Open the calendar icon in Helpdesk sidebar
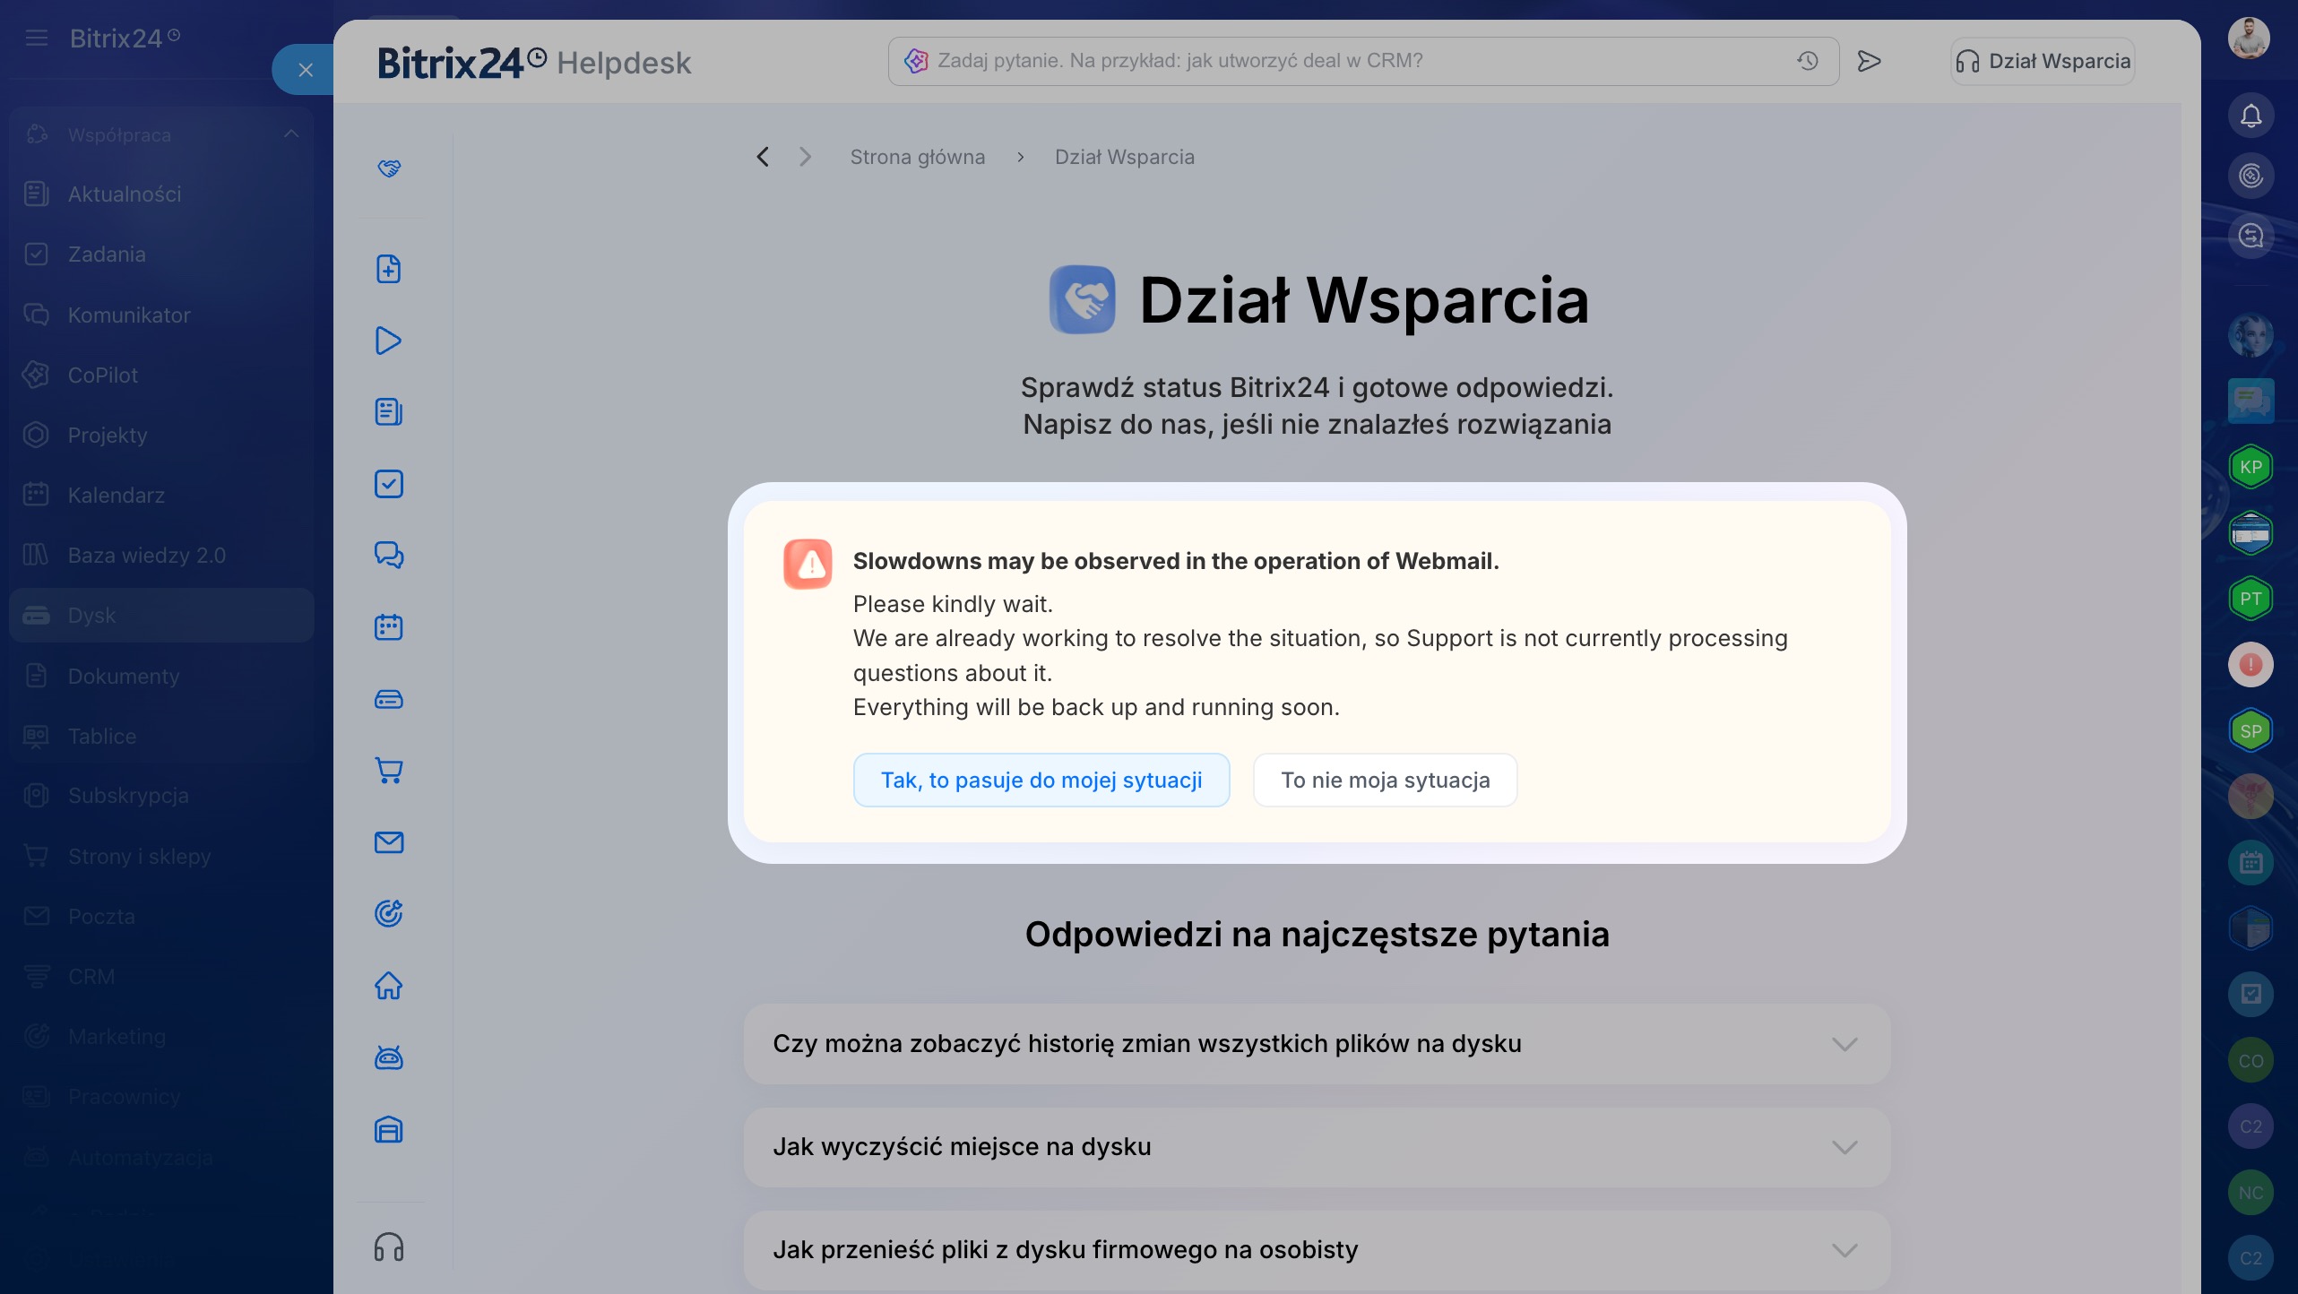Image resolution: width=2298 pixels, height=1294 pixels. [x=388, y=627]
